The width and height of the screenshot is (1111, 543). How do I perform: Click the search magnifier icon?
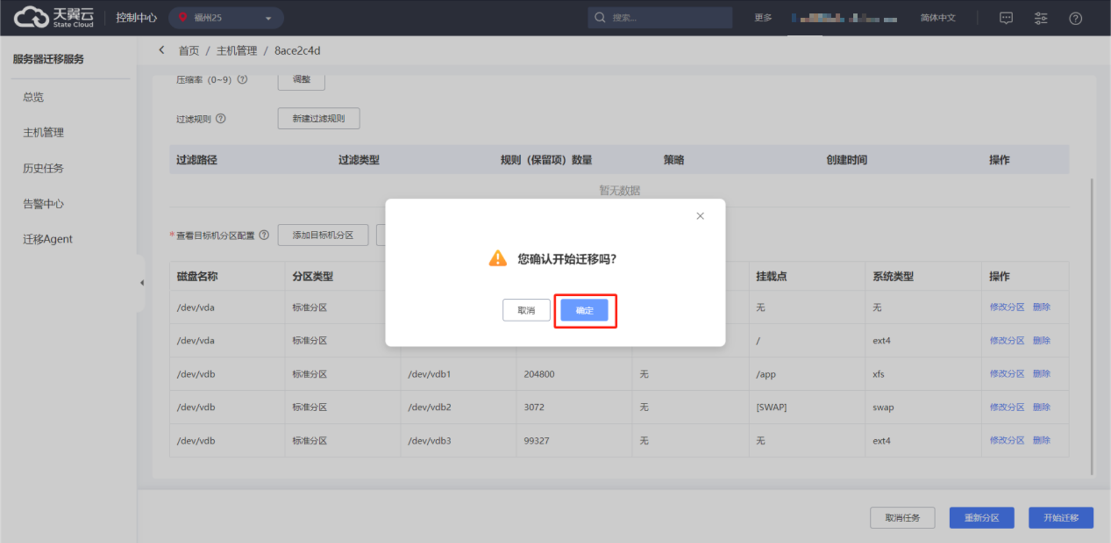click(600, 17)
